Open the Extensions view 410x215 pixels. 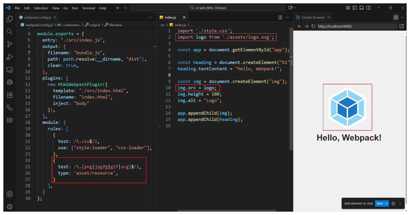(x=10, y=95)
